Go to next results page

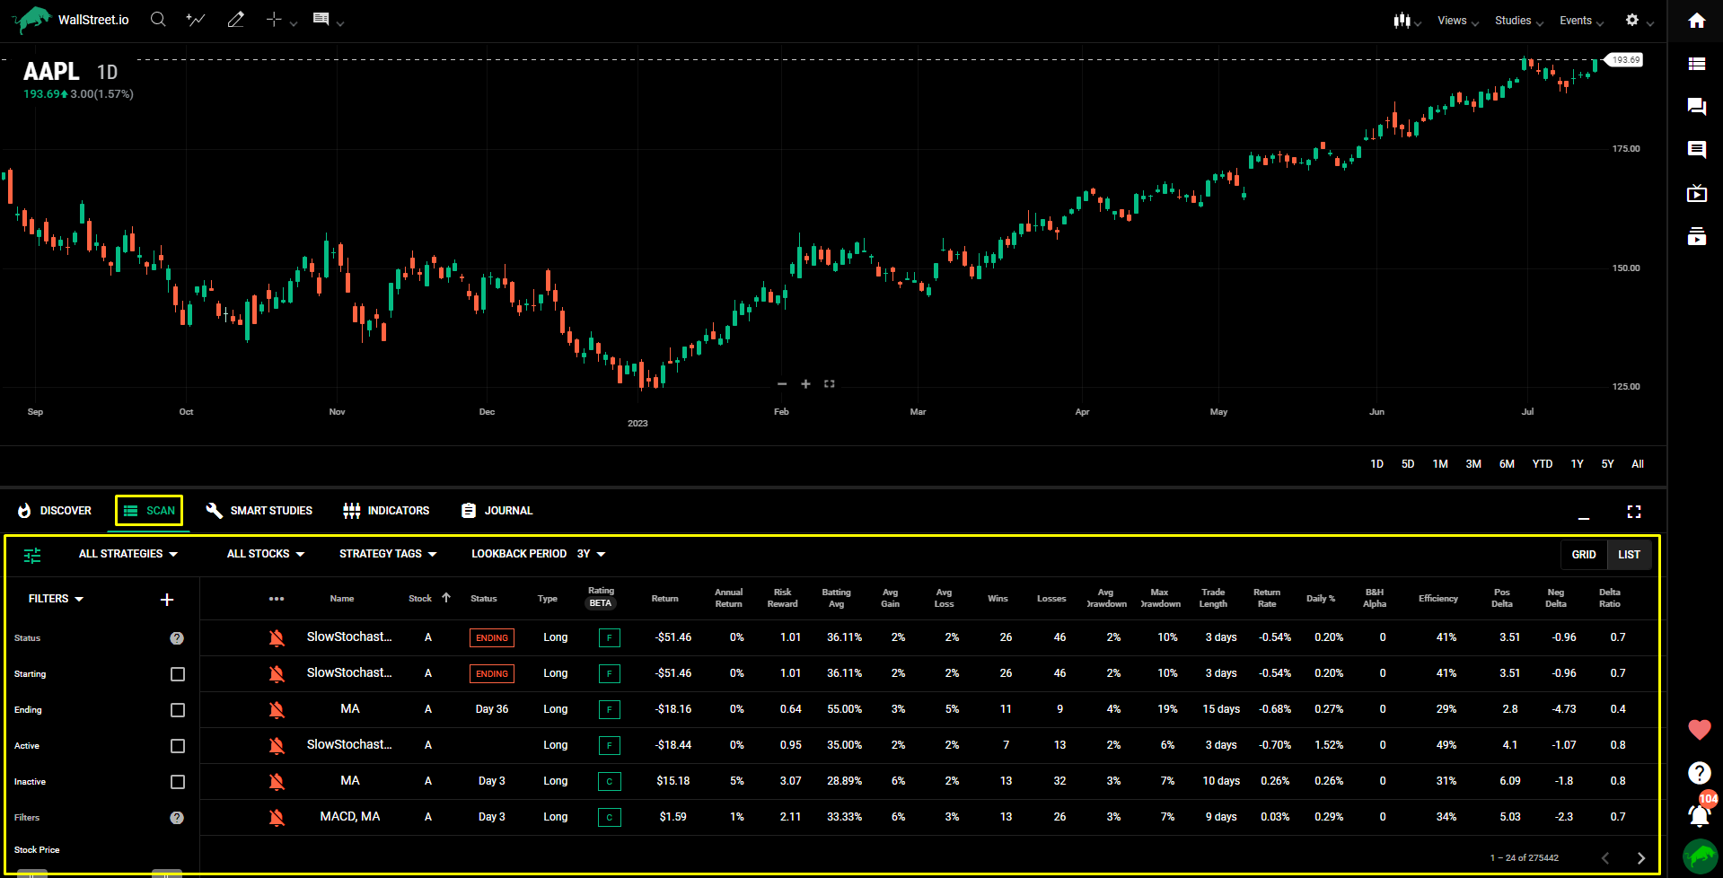click(x=1641, y=858)
